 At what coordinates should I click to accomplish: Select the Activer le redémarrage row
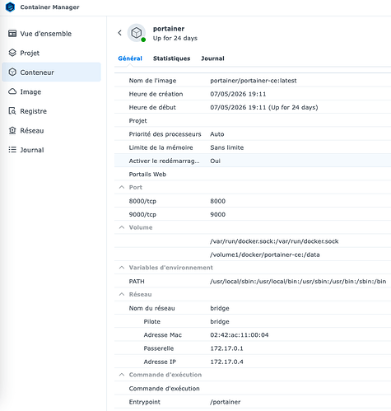253,161
